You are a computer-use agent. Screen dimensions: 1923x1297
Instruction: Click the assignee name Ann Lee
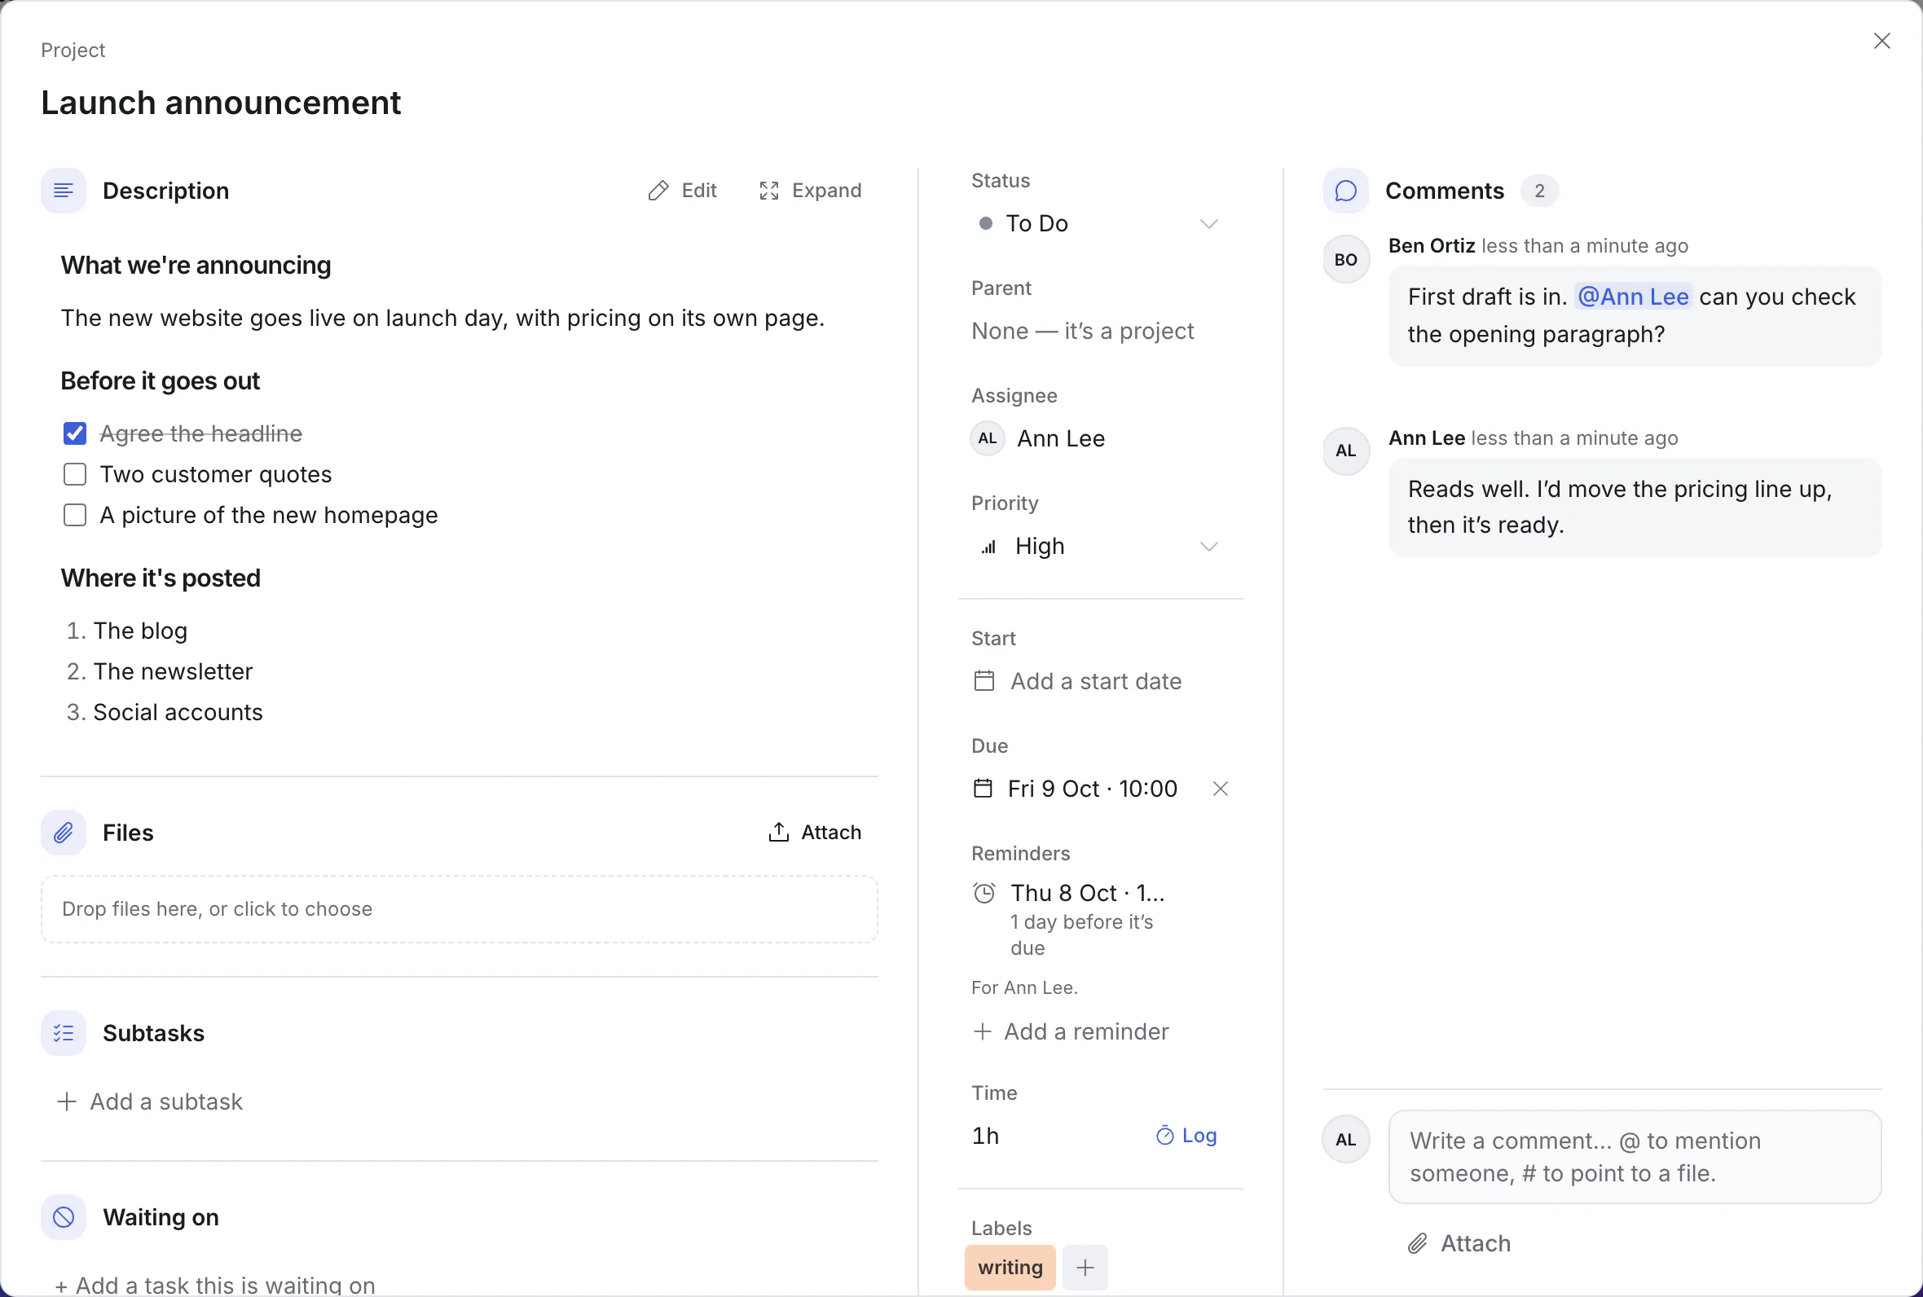pos(1061,438)
